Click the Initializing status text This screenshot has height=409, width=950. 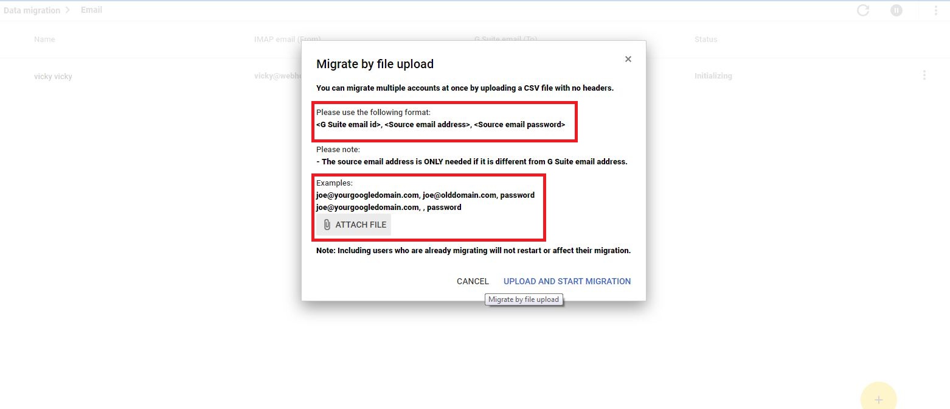tap(713, 76)
